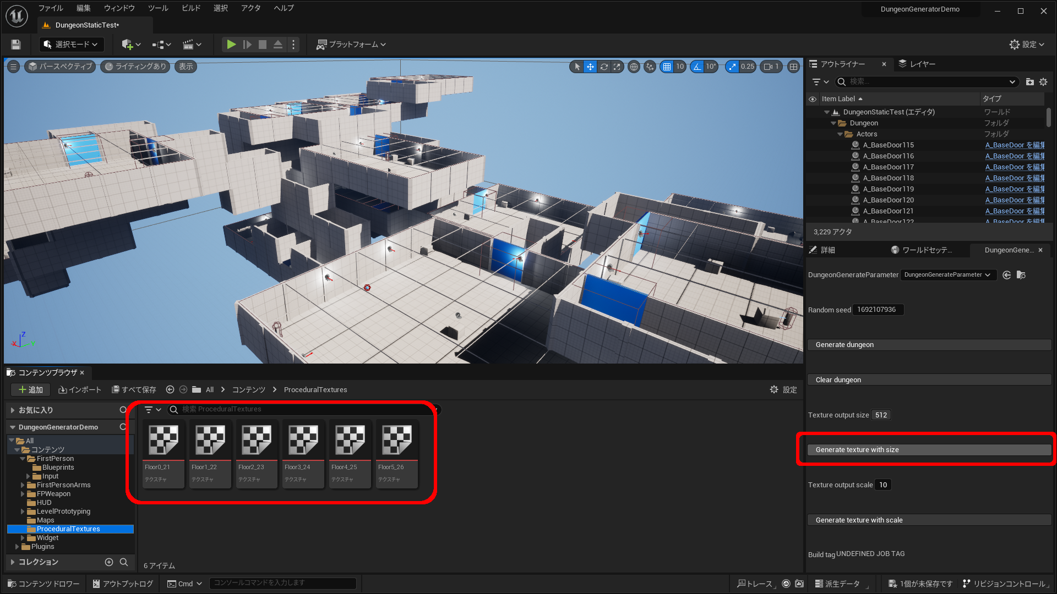Click the Texture output size field

pos(881,415)
